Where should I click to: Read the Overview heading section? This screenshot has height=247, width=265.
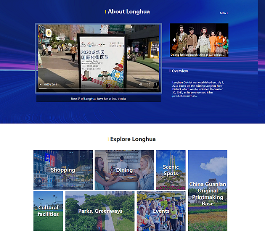[180, 71]
